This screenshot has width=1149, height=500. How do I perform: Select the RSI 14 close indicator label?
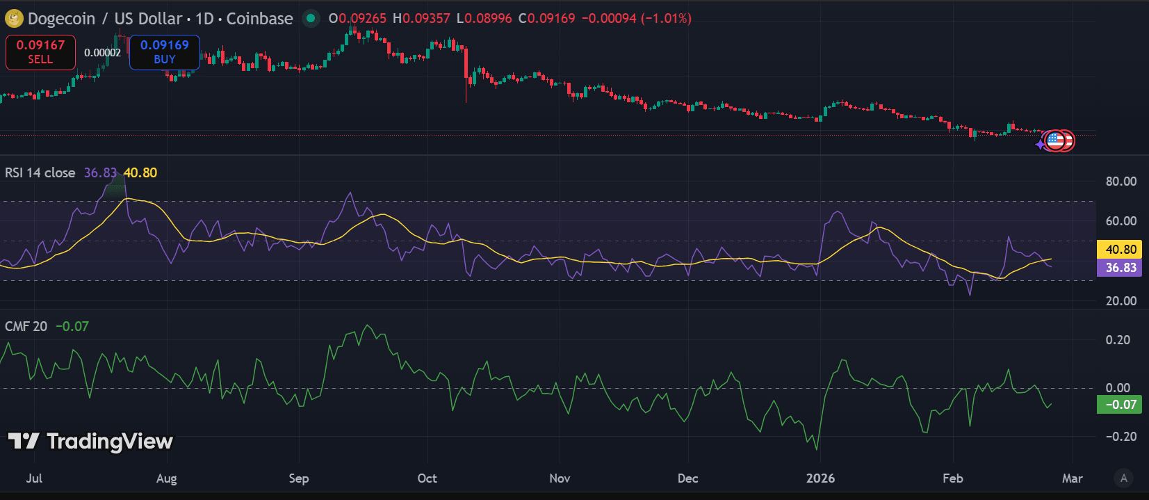(40, 172)
